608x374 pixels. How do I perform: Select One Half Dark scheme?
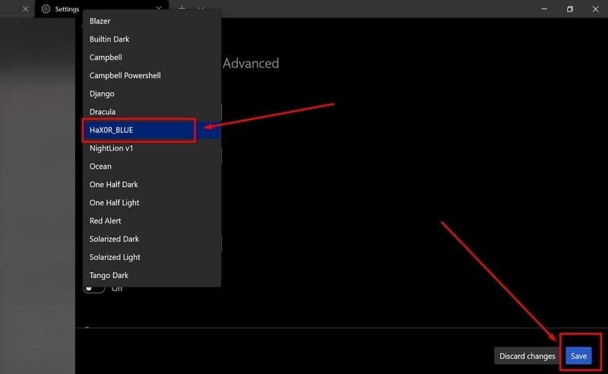coord(151,185)
